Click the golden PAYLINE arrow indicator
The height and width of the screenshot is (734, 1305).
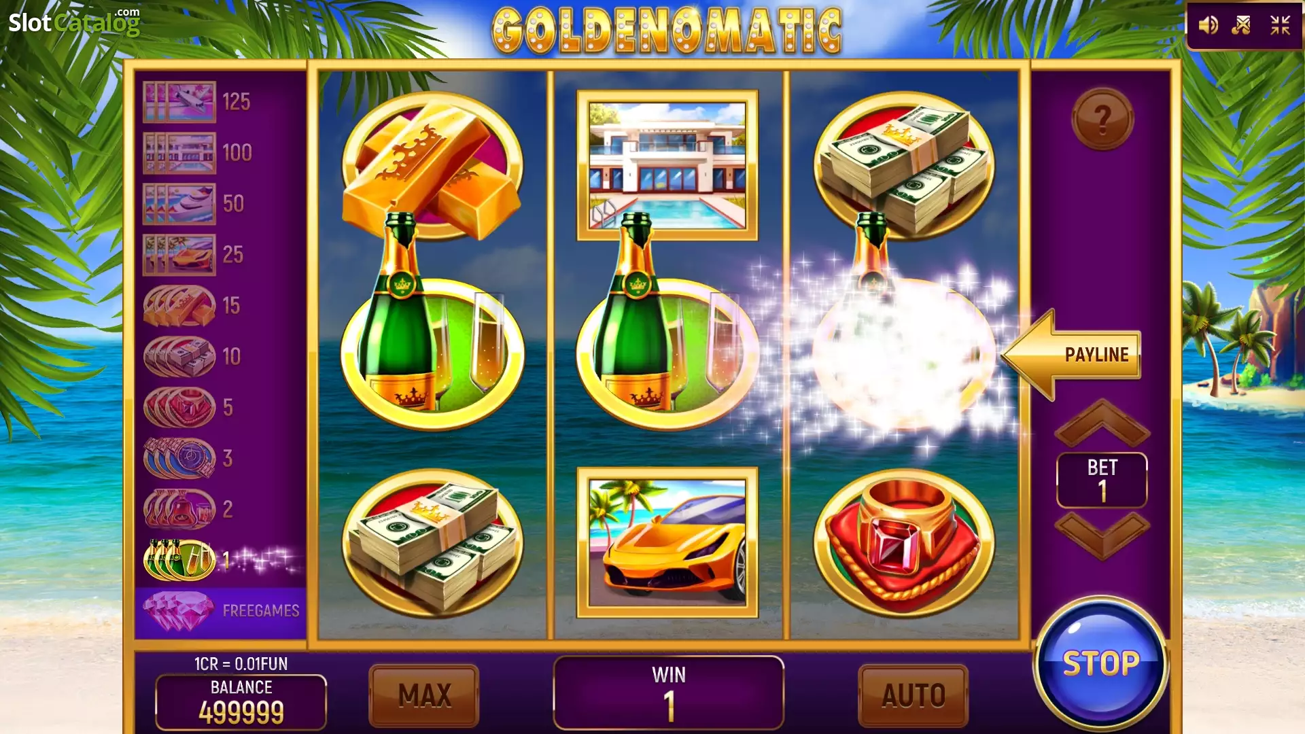click(1071, 355)
